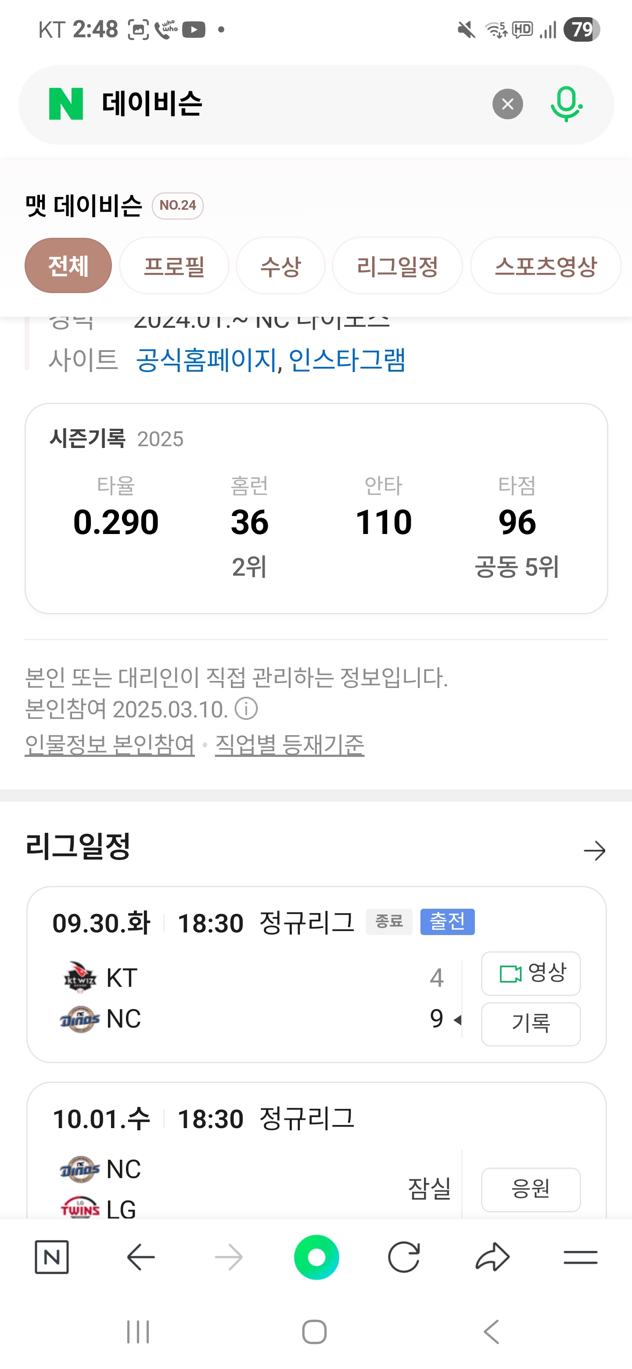Tap the Naver N logo in search bar
Viewport: 632px width, 1369px height.
coord(66,104)
